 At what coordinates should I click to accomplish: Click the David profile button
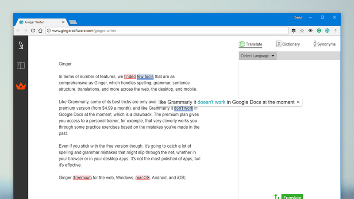coord(298,17)
